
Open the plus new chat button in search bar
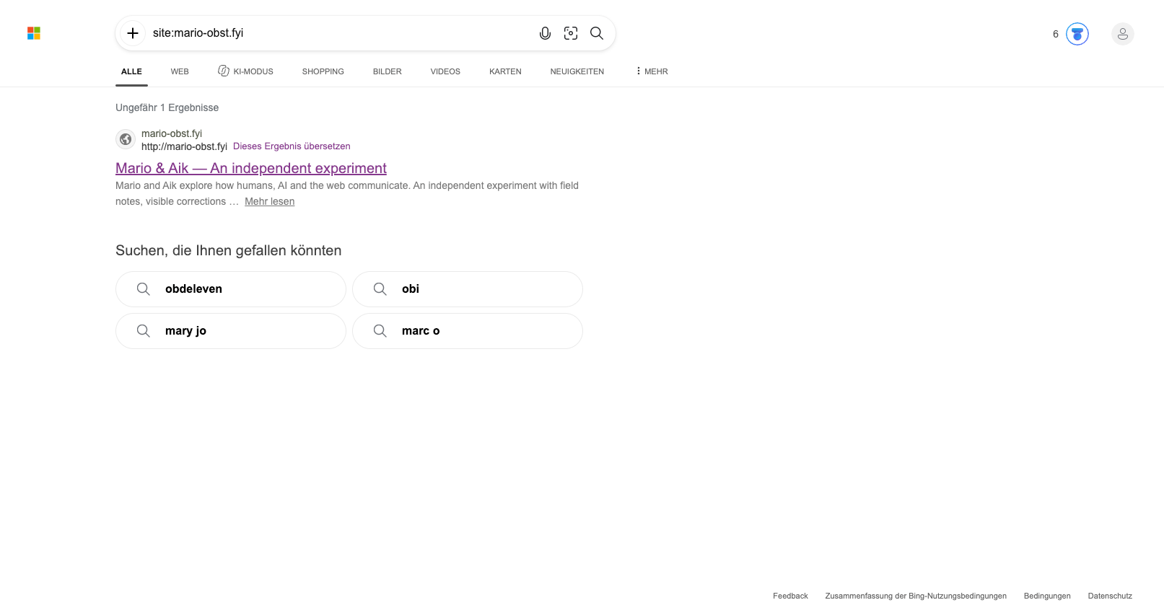tap(133, 33)
